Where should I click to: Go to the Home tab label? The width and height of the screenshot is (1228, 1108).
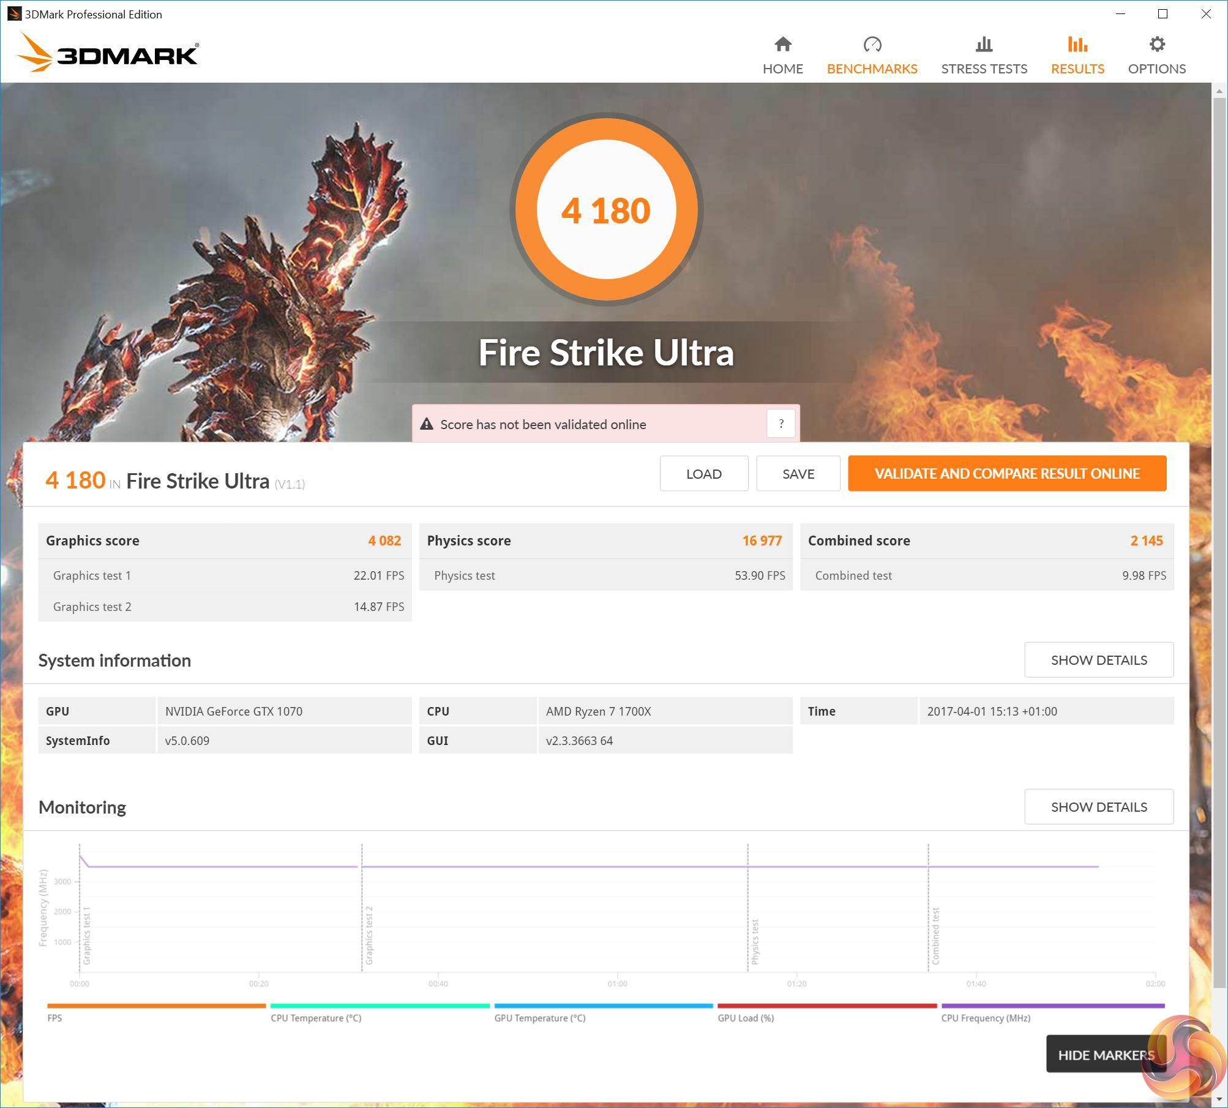point(782,69)
